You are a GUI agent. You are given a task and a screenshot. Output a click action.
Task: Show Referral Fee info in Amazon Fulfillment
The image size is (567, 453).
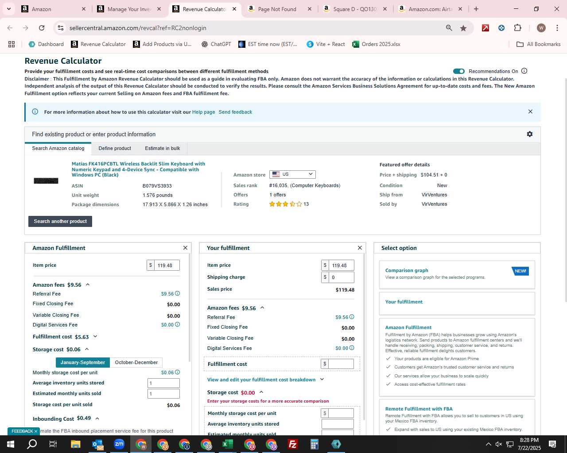click(x=178, y=293)
